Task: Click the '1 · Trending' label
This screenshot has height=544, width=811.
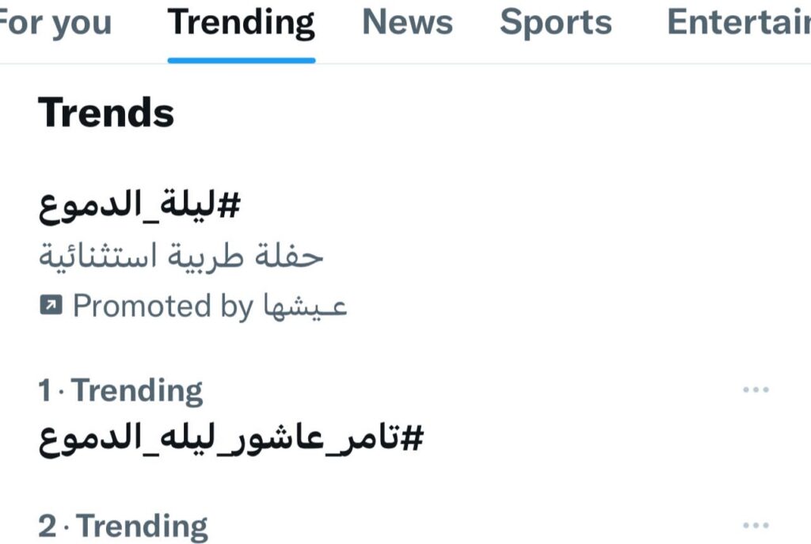Action: [x=120, y=390]
